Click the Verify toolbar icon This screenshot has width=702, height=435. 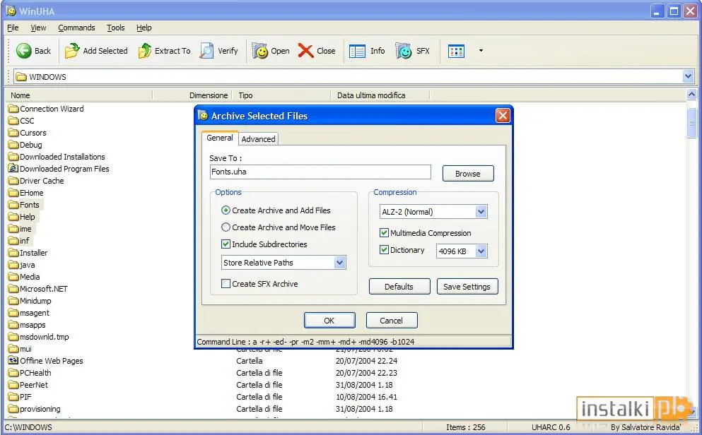(x=206, y=51)
